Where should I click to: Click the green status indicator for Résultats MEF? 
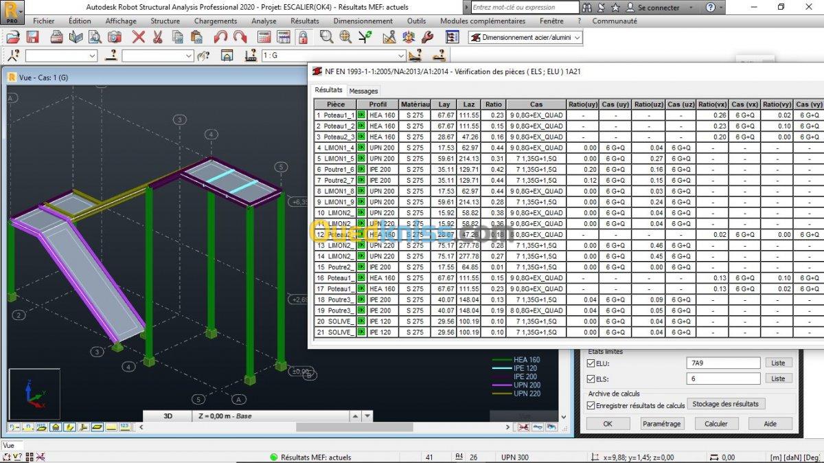click(x=273, y=457)
